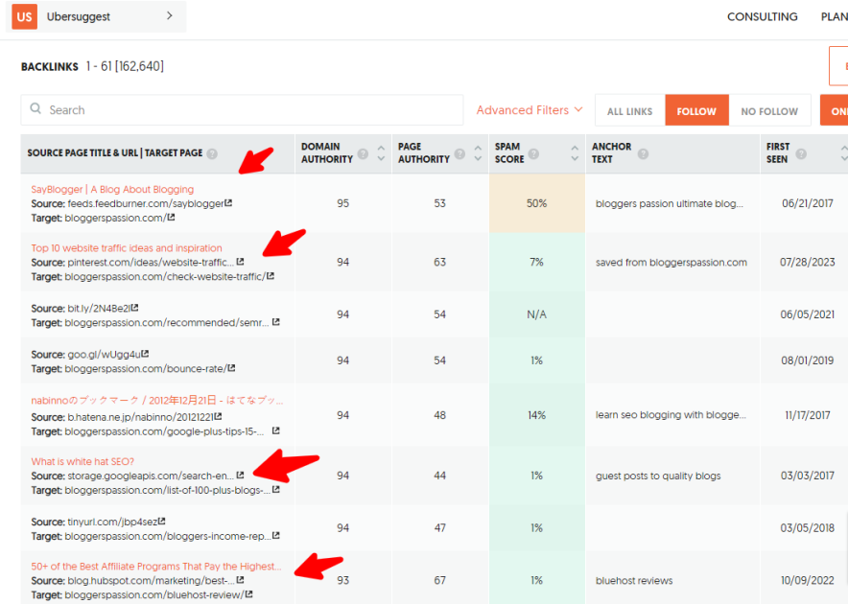Open external link for blog.hubspot.com source
The height and width of the screenshot is (604, 848).
(x=240, y=580)
